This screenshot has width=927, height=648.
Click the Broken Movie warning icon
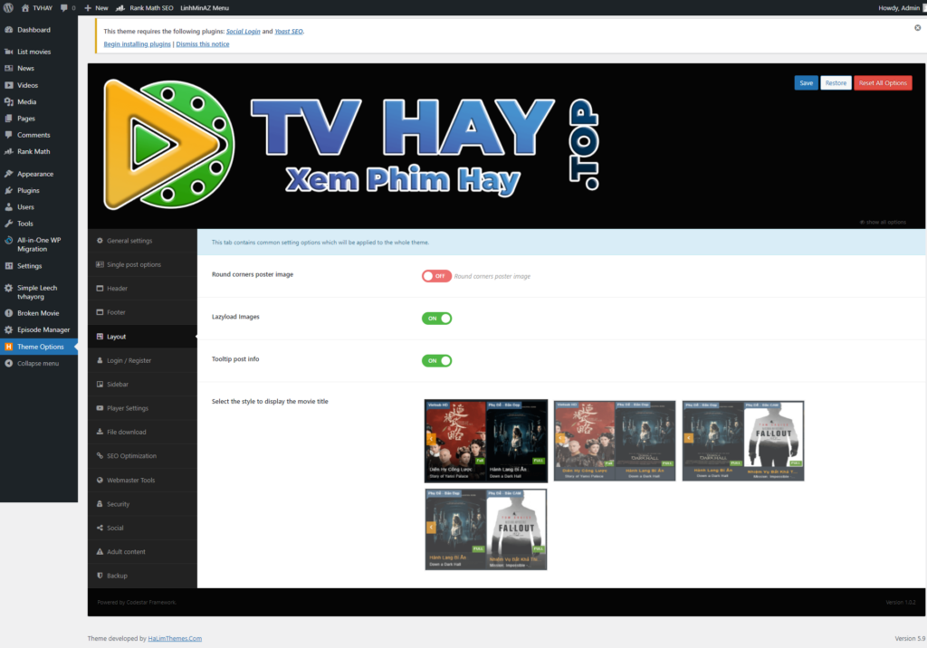(x=9, y=313)
